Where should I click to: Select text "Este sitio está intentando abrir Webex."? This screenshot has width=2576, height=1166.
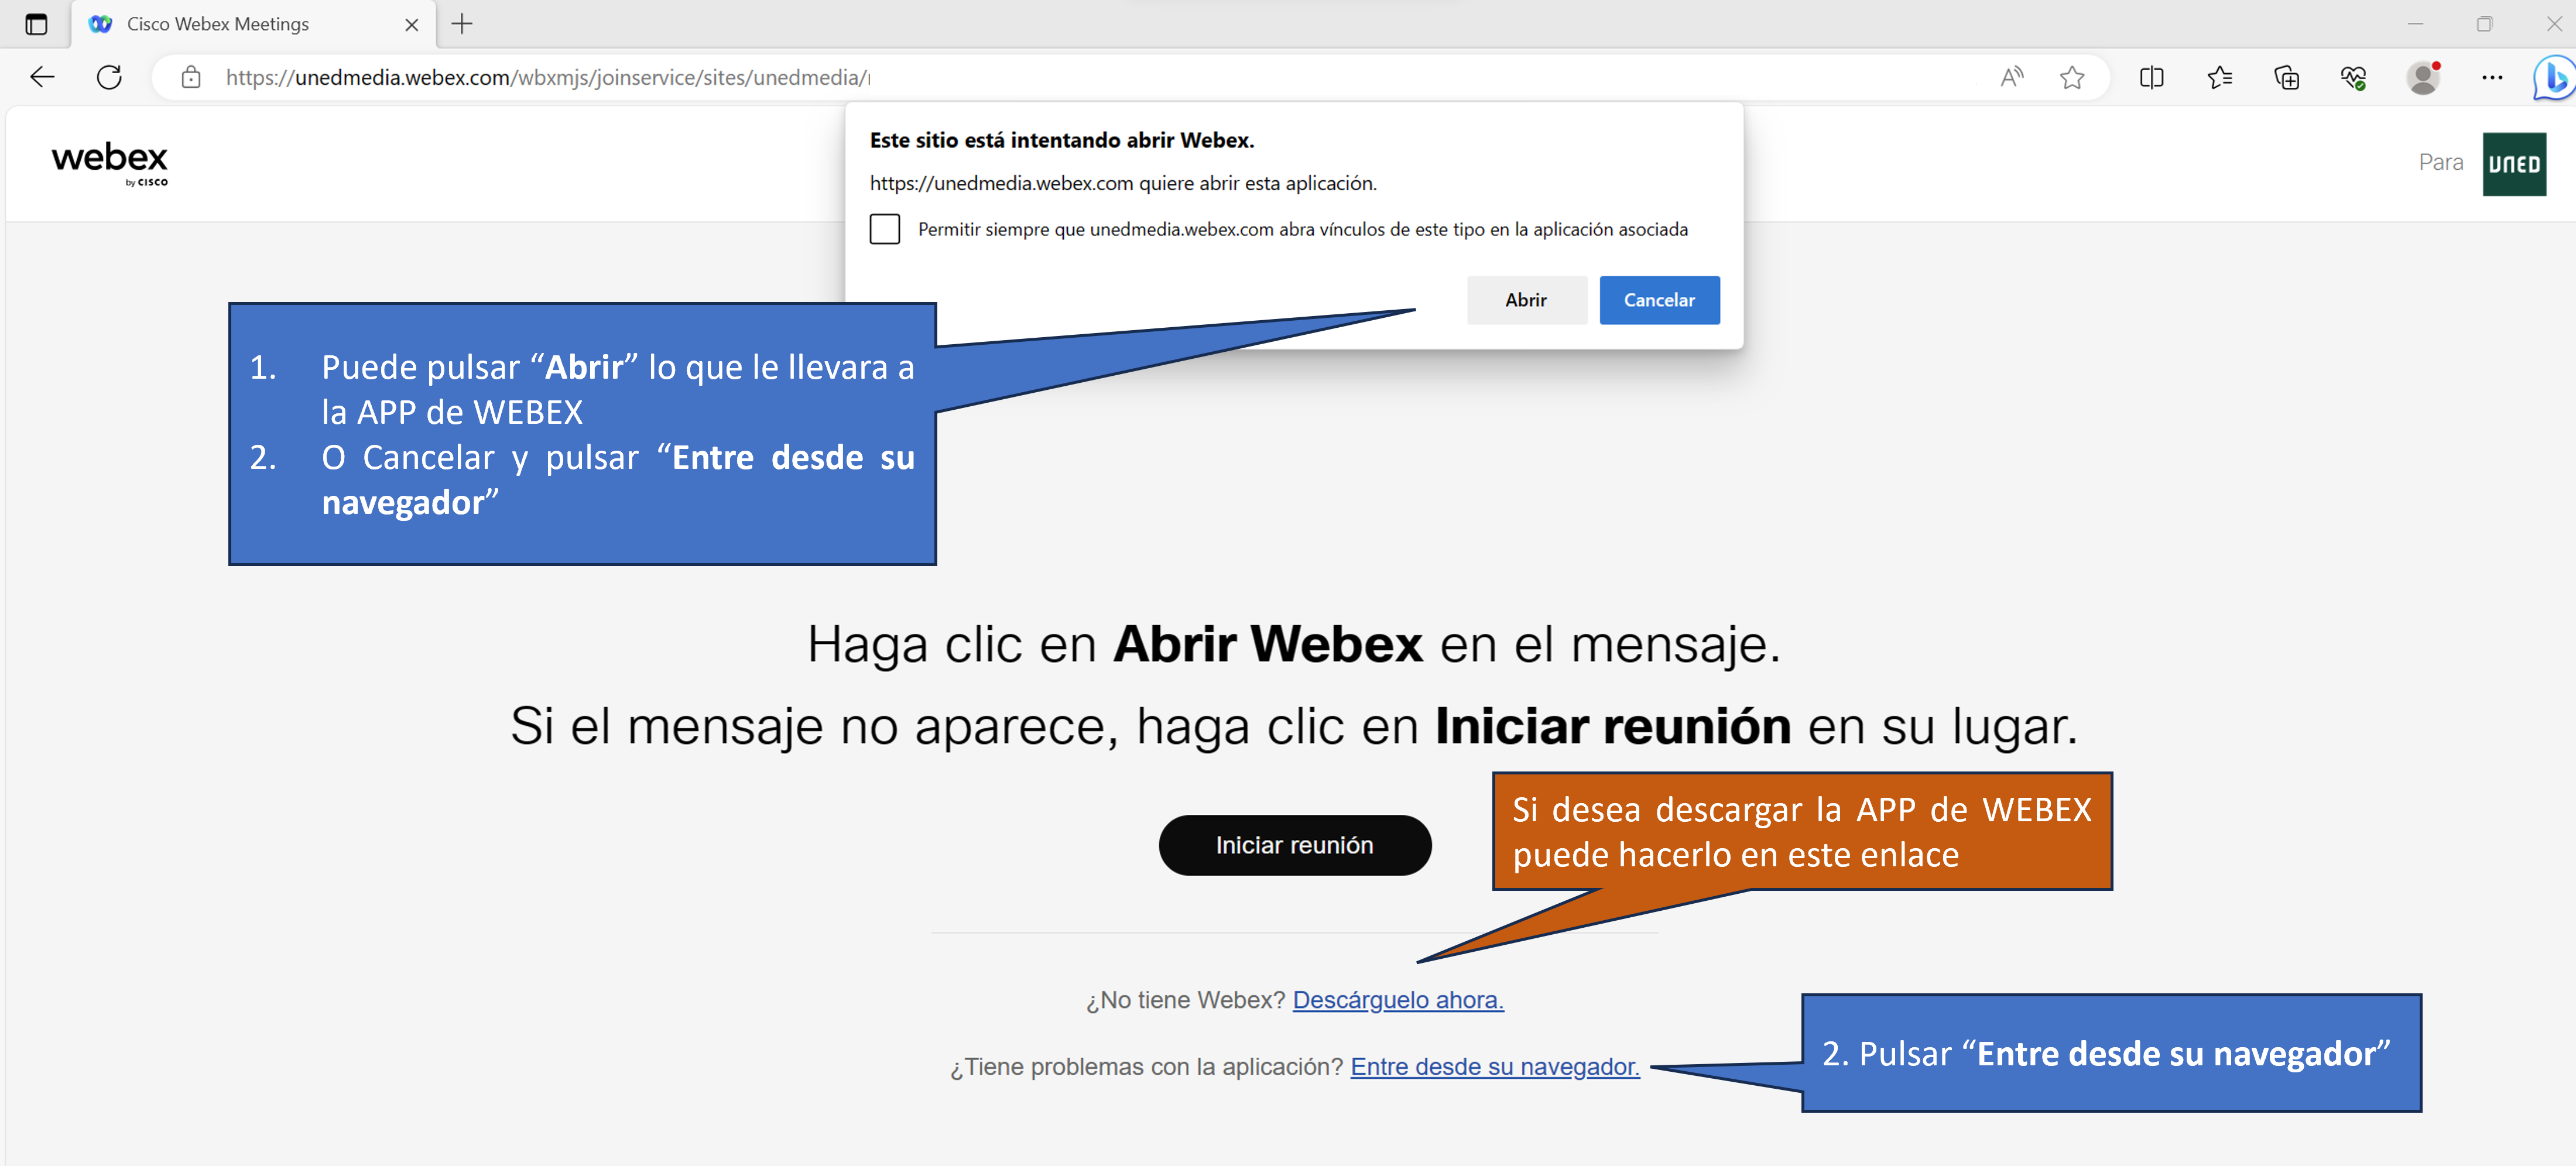[x=1062, y=140]
